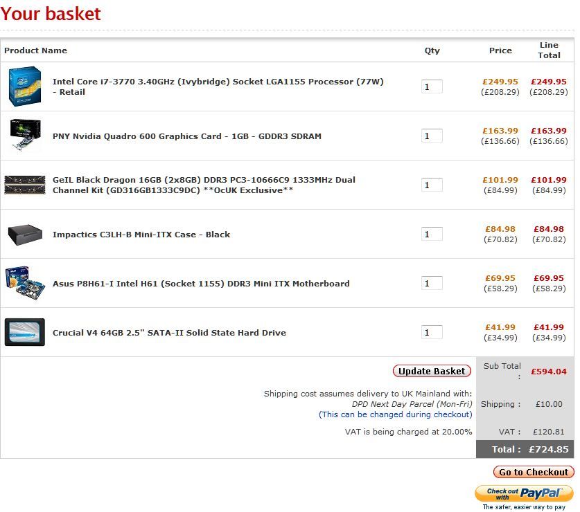Open the PNY Nvidia Quadro 600 product link
The image size is (580, 512).
[x=187, y=136]
